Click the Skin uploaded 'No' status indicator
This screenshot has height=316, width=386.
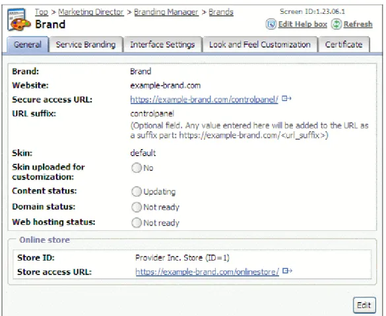pyautogui.click(x=137, y=168)
